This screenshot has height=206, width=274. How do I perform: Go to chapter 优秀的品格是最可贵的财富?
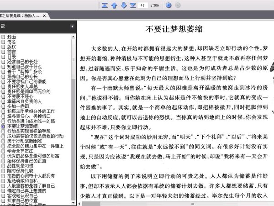pyautogui.click(x=33, y=156)
